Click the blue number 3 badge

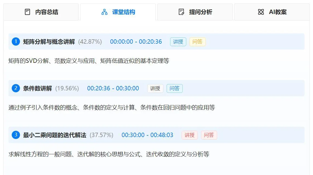(16, 135)
